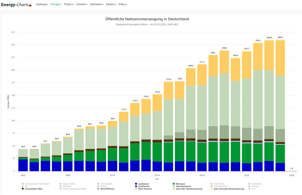This screenshot has width=302, height=195.
Task: Open the Energie menu
Action: [56, 4]
